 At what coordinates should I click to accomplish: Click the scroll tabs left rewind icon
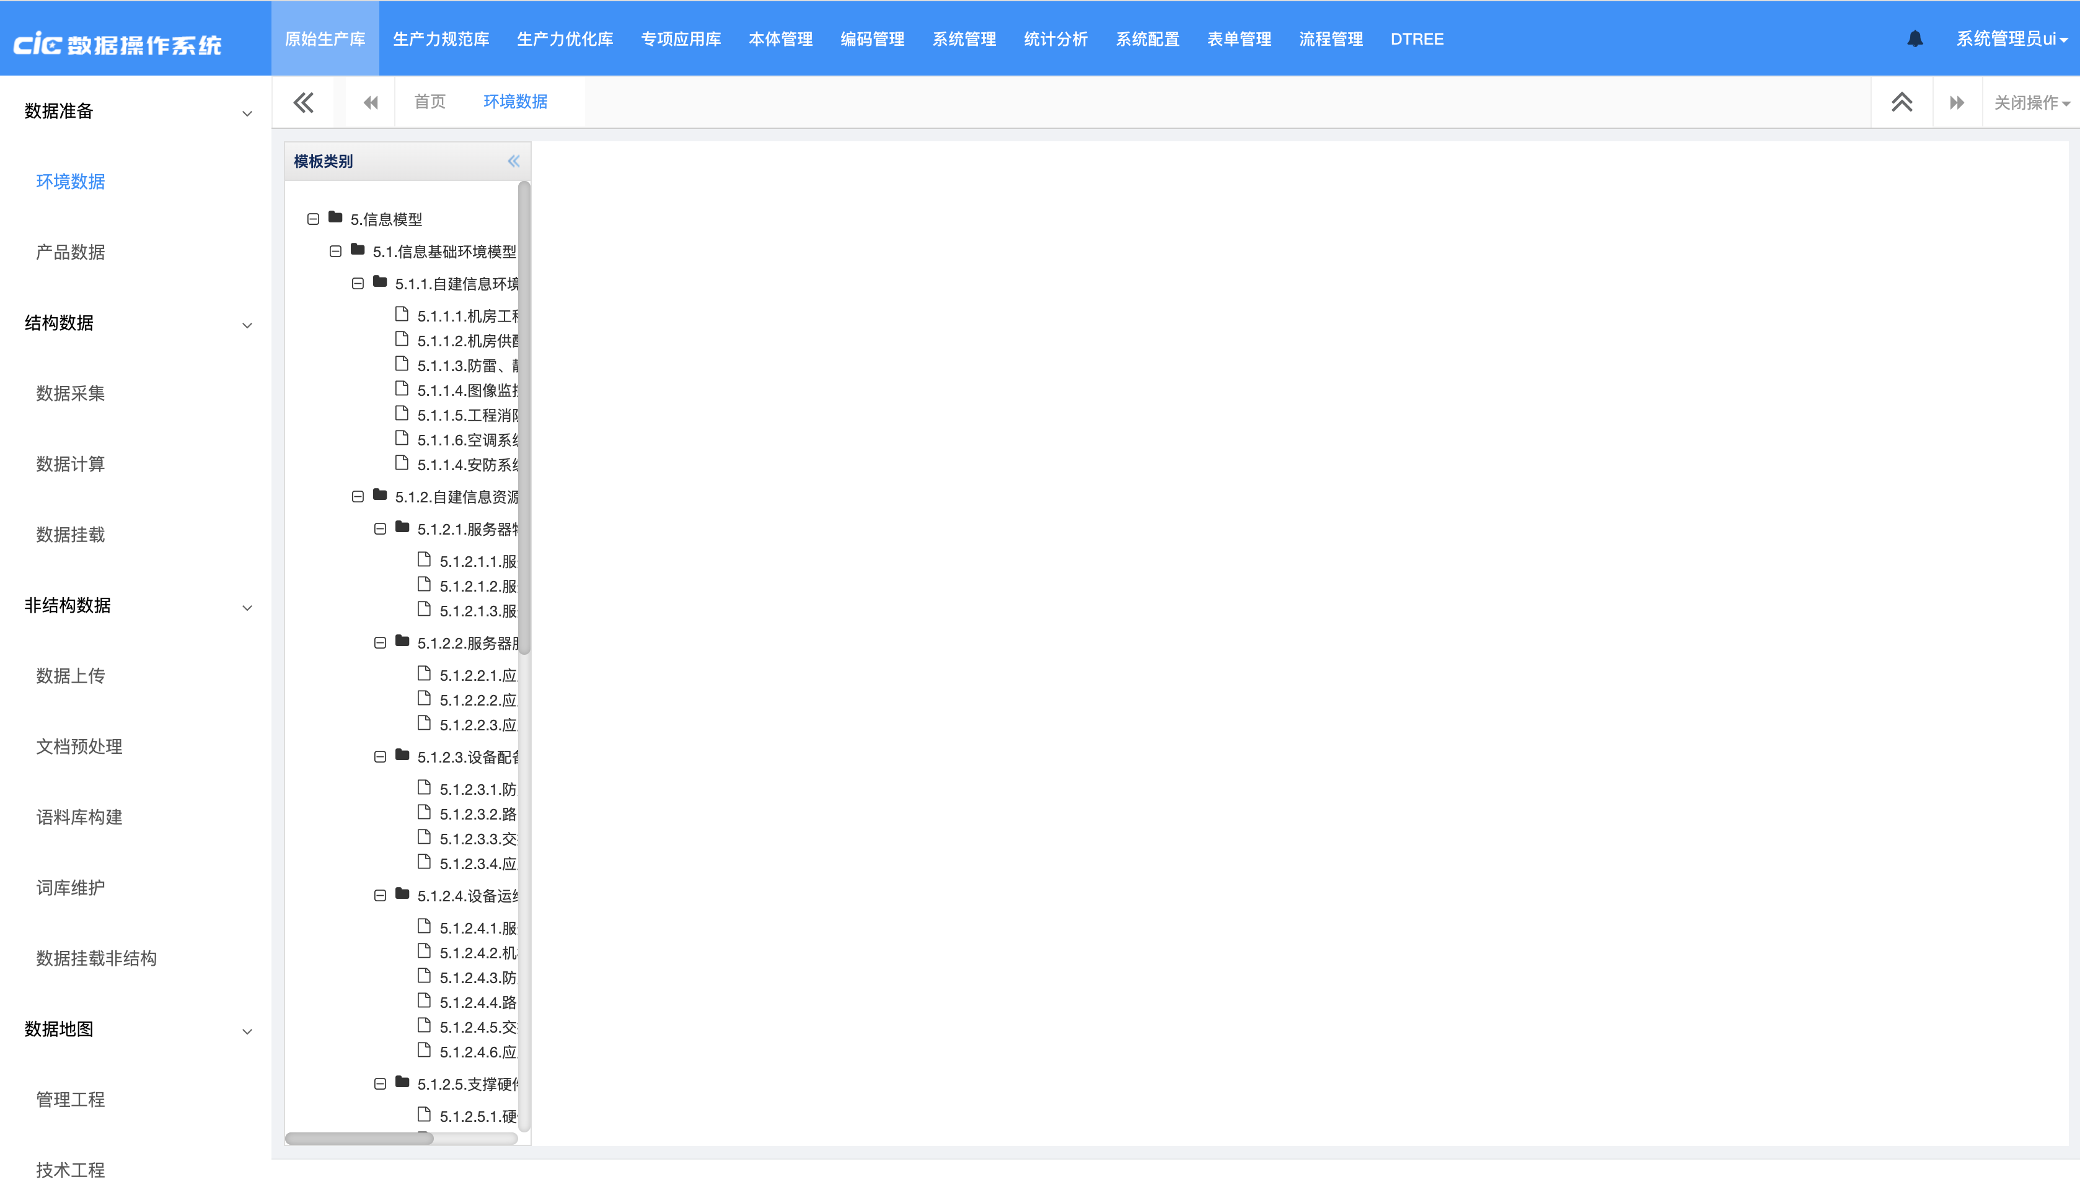[x=371, y=102]
